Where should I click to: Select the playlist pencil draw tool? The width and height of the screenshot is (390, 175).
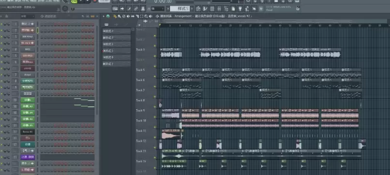click(115, 16)
